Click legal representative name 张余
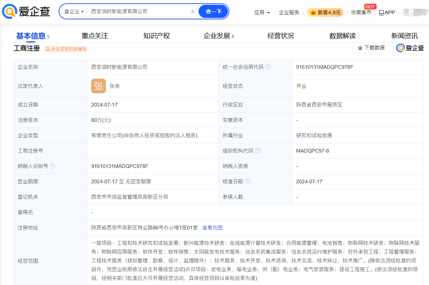429x285 pixels. point(115,86)
